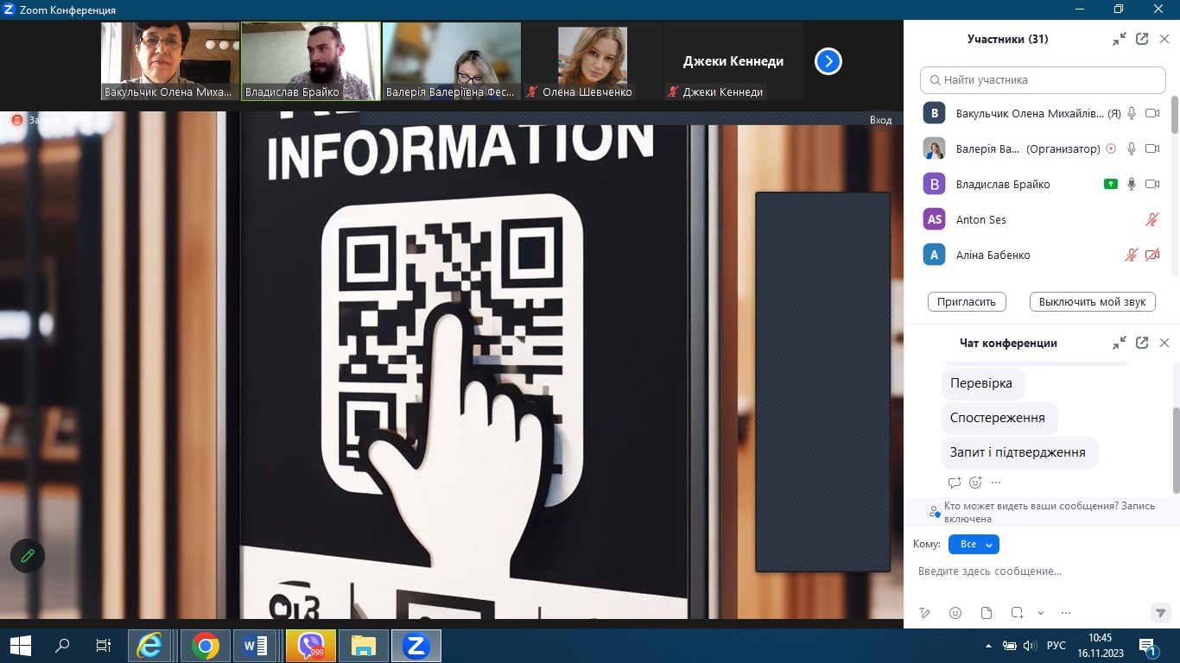The width and height of the screenshot is (1180, 663).
Task: Click the Вход label above shared screen
Action: pyautogui.click(x=880, y=120)
